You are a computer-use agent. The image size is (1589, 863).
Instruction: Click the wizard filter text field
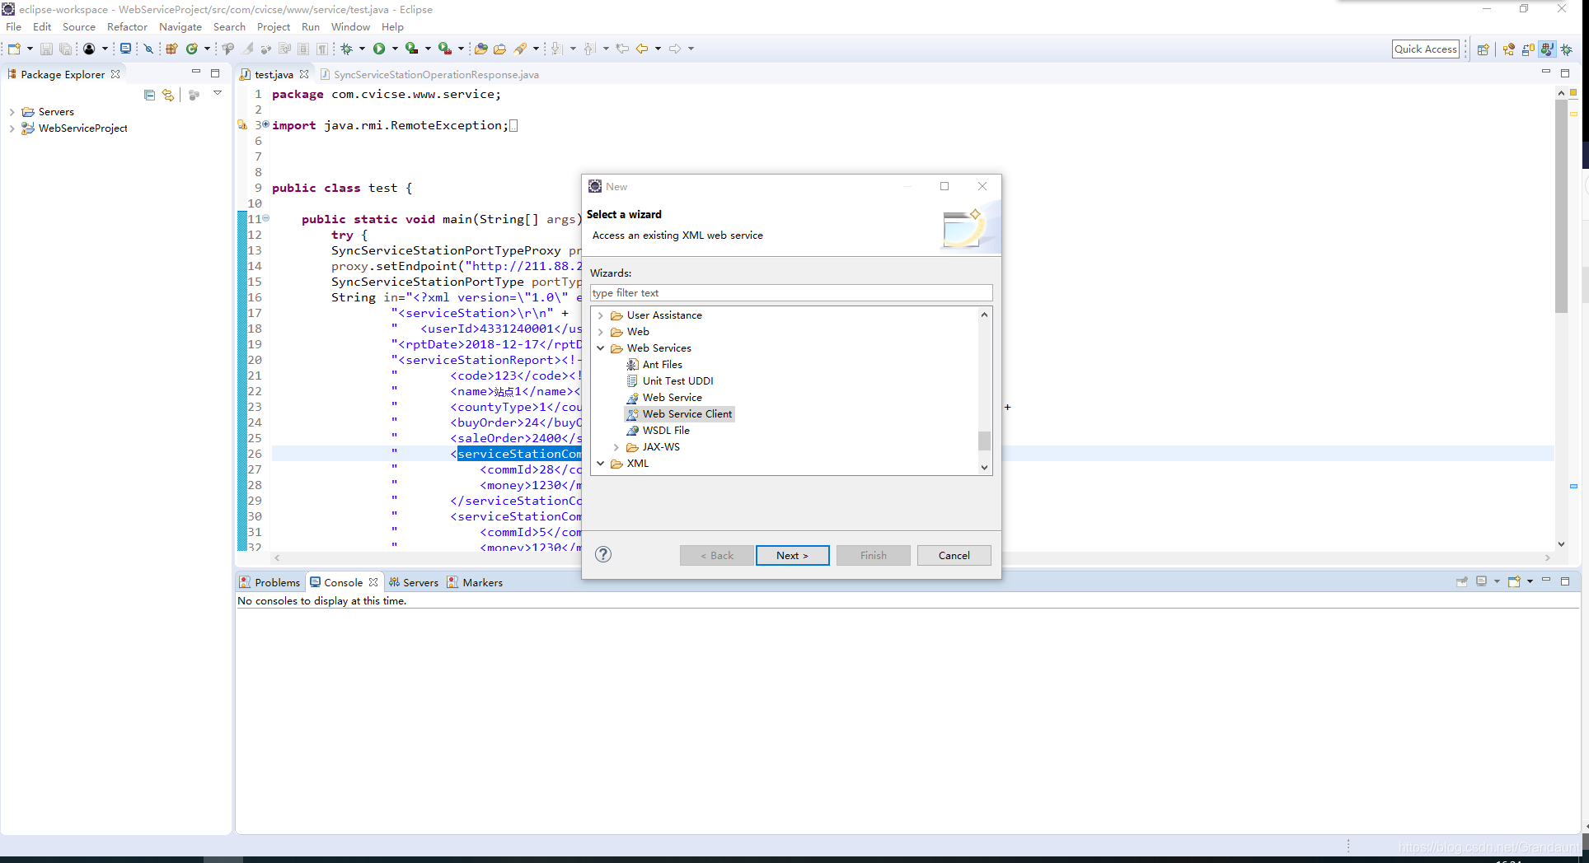791,293
